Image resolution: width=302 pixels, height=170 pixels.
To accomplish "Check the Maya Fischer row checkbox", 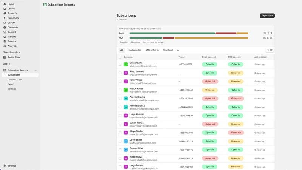I will (120, 133).
